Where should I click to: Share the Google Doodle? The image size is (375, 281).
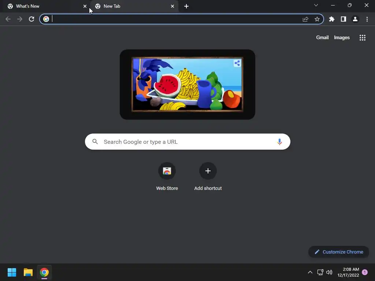coord(237,63)
